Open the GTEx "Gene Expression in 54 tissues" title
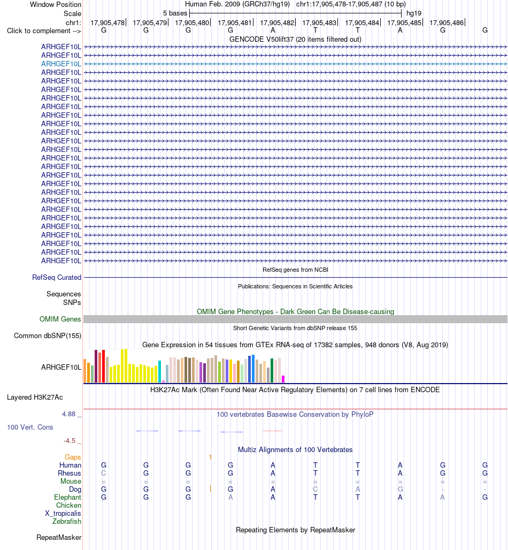This screenshot has height=550, width=508. click(295, 345)
